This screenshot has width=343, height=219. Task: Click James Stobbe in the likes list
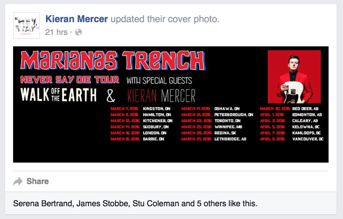tap(103, 204)
